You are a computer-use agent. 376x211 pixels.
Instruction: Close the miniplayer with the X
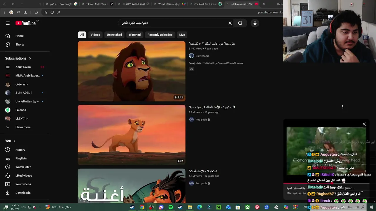tap(364, 124)
